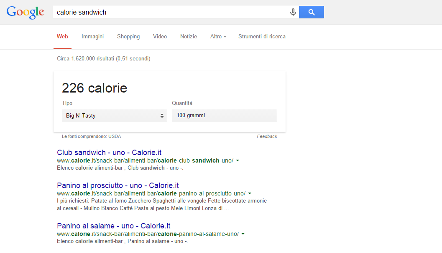Image resolution: width=442 pixels, height=253 pixels.
Task: Expand the arrow beside panino-al-prosciutto URL
Action: [250, 193]
